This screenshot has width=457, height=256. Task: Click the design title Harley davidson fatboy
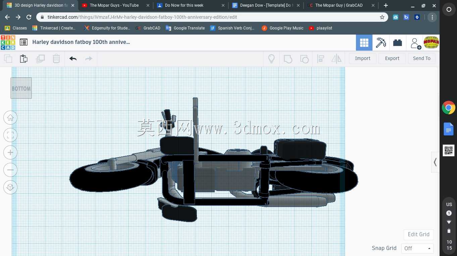click(81, 42)
